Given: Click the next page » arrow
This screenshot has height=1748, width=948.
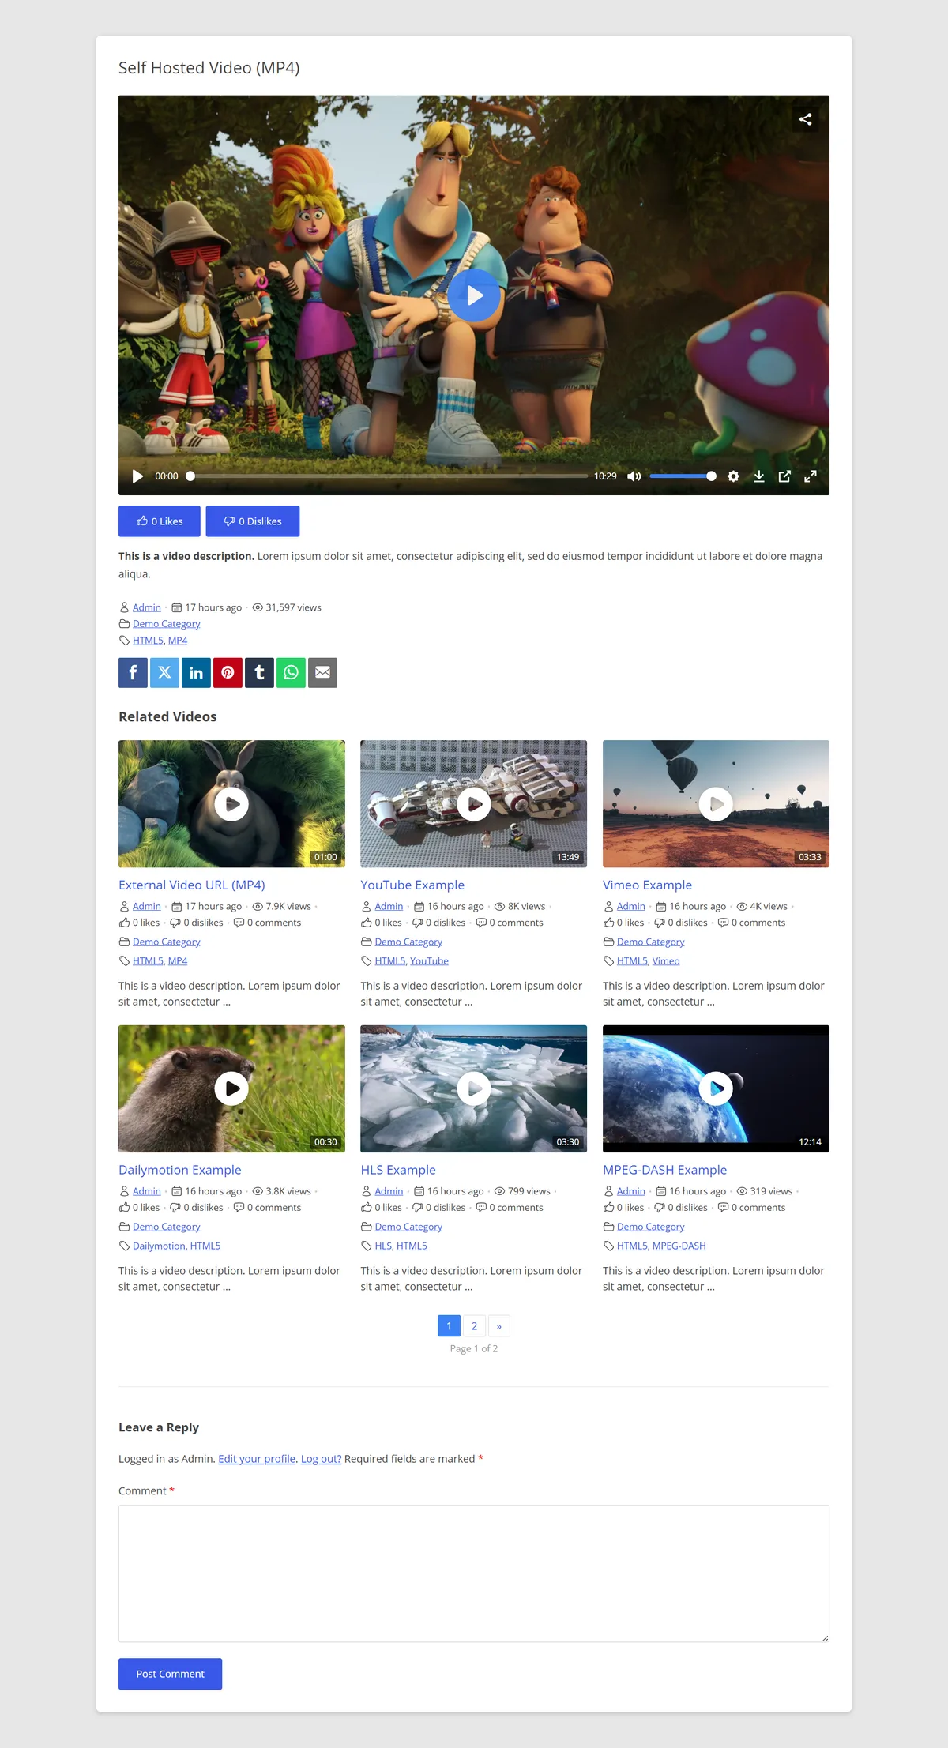Looking at the screenshot, I should point(499,1325).
